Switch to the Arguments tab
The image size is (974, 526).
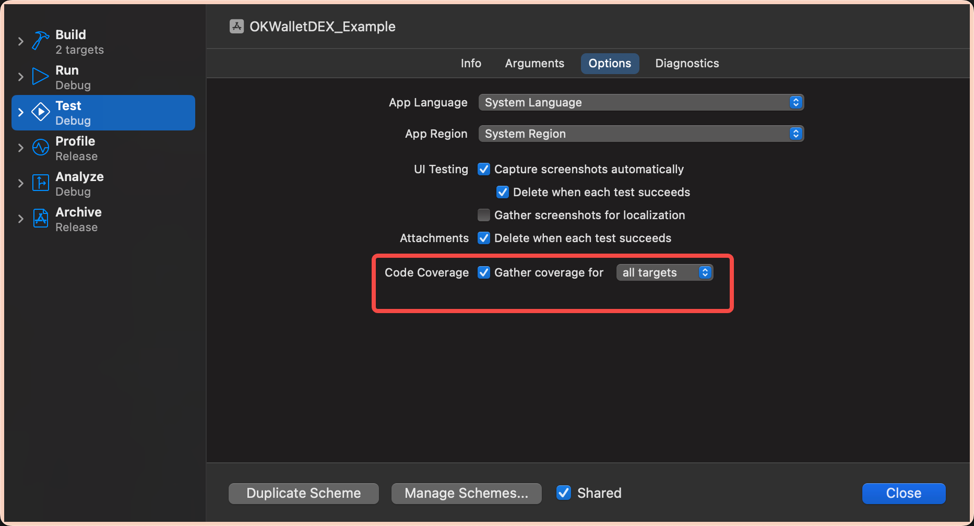coord(534,63)
